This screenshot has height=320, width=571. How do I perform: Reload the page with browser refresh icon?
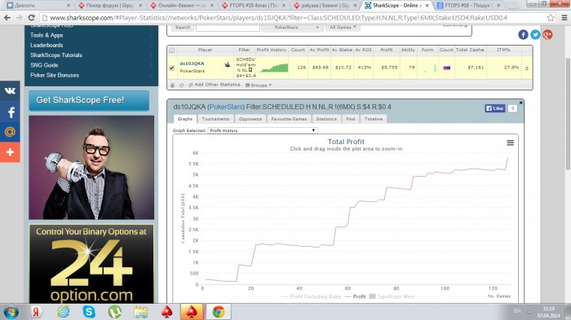(32, 17)
